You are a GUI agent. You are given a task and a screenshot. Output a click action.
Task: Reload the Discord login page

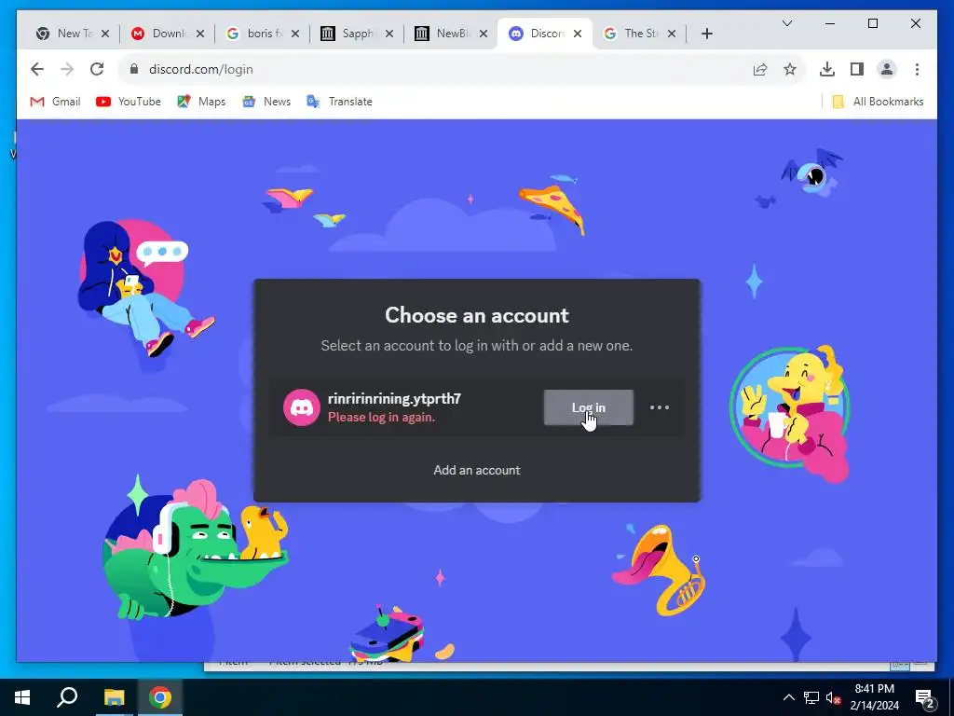click(97, 69)
